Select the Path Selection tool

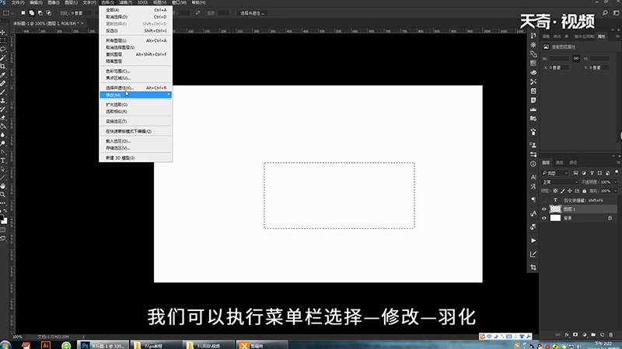coord(3,169)
